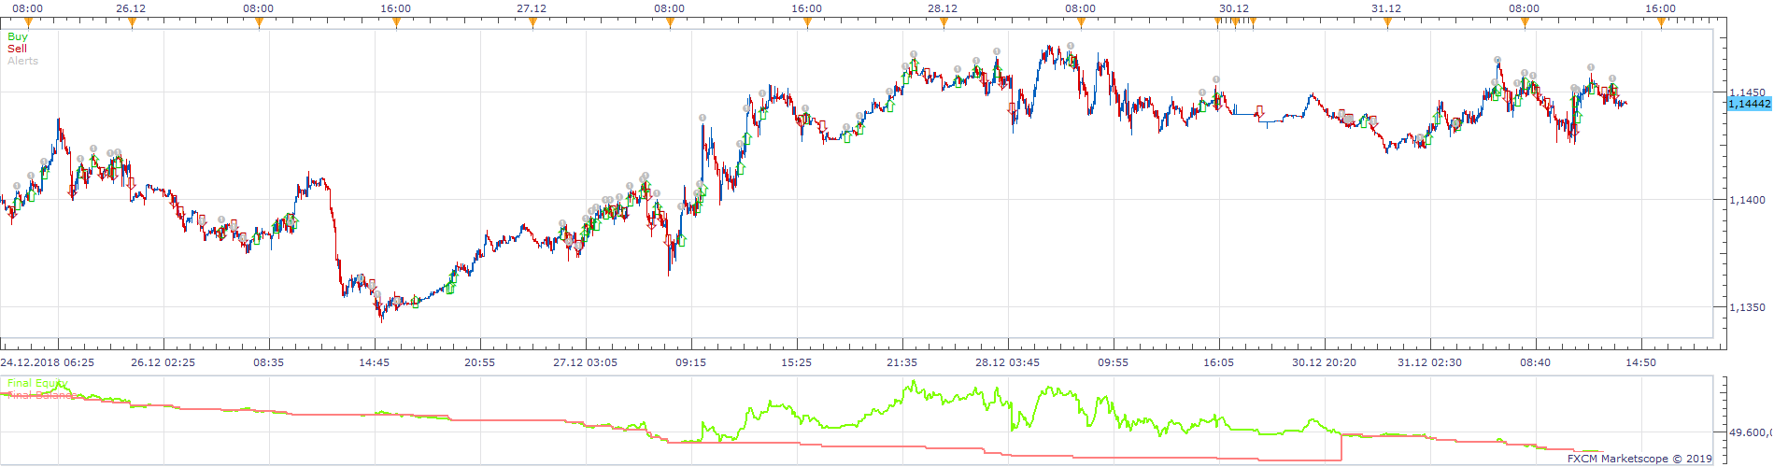Click the 27.12 date on top axis

pos(532,8)
